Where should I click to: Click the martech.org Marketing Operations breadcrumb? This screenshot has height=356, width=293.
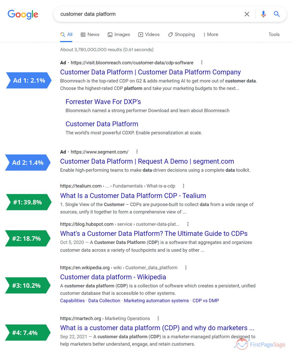(105, 319)
